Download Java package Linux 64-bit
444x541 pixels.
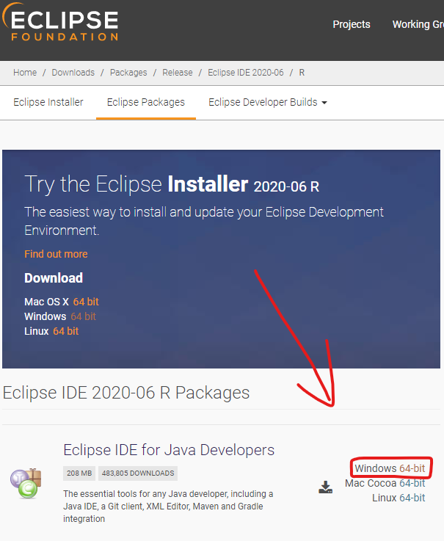coord(412,498)
